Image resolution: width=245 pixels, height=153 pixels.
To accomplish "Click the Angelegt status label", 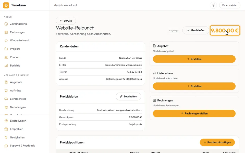I will click(174, 30).
